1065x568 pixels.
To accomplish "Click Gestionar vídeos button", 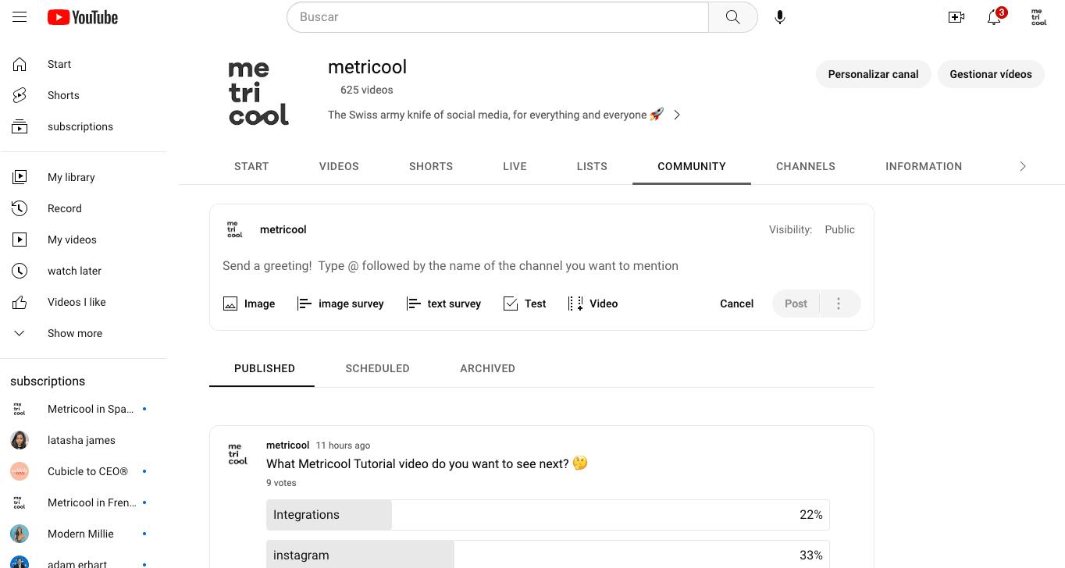I will coord(990,74).
